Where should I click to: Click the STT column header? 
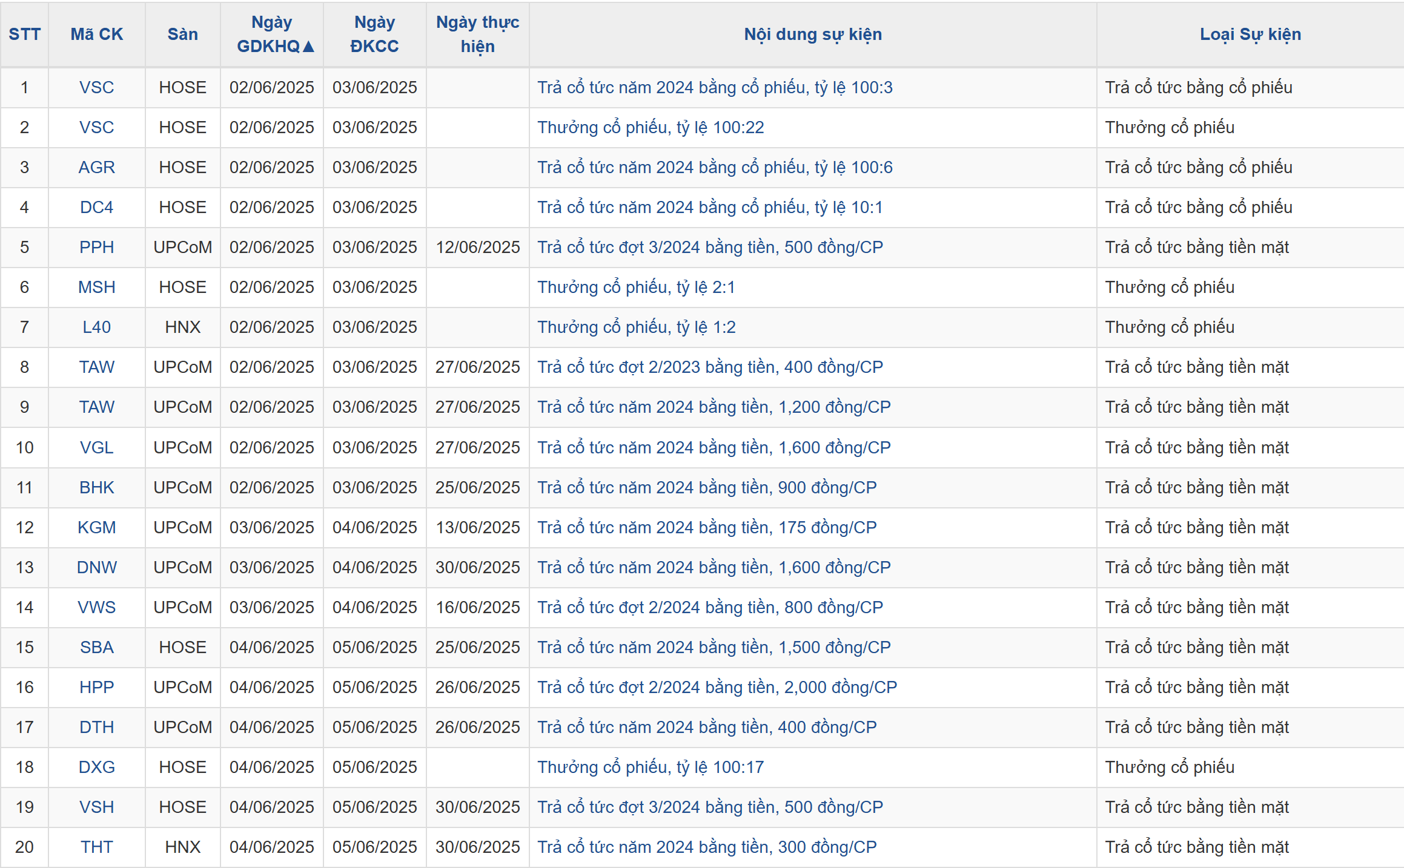[x=24, y=35]
